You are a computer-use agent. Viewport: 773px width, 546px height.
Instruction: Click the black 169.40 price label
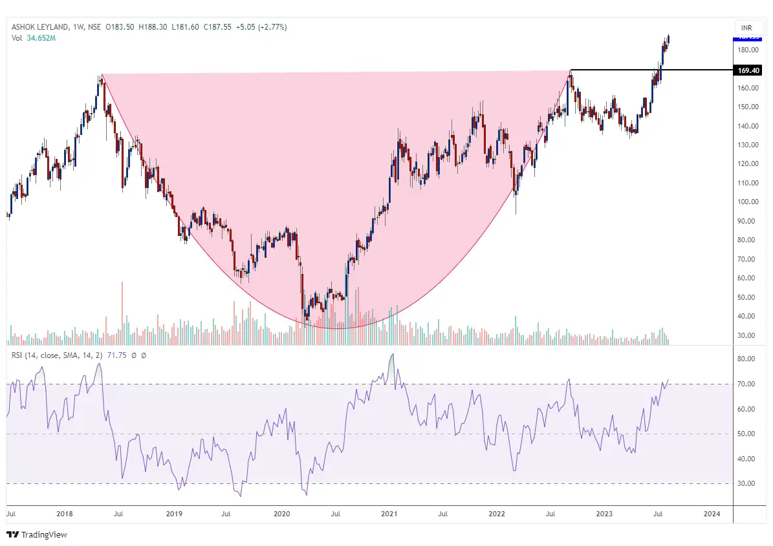tap(747, 70)
